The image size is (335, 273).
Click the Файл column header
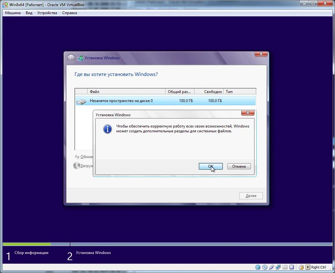pyautogui.click(x=126, y=91)
